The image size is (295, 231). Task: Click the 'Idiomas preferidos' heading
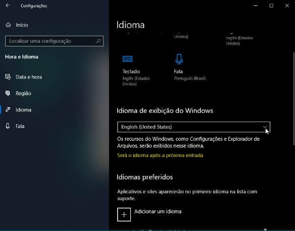[x=145, y=177]
